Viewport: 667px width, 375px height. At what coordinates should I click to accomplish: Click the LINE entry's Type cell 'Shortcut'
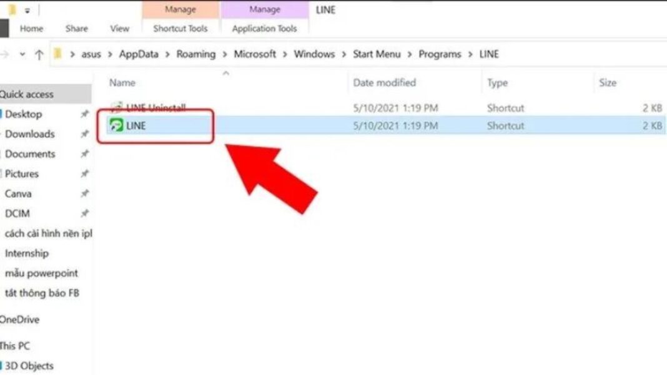505,125
